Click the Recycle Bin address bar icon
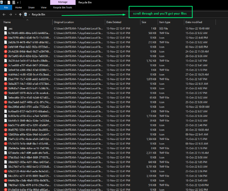 click(x=26, y=14)
